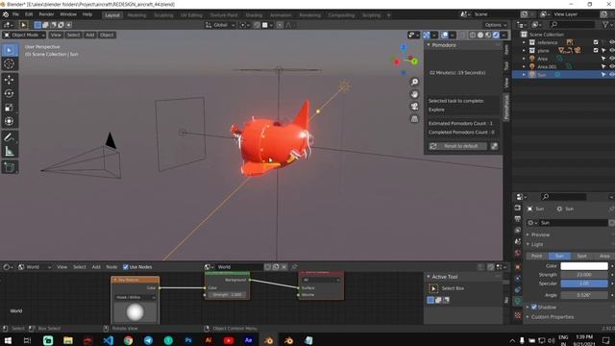Click the Reset to default button
The width and height of the screenshot is (615, 346).
point(457,146)
